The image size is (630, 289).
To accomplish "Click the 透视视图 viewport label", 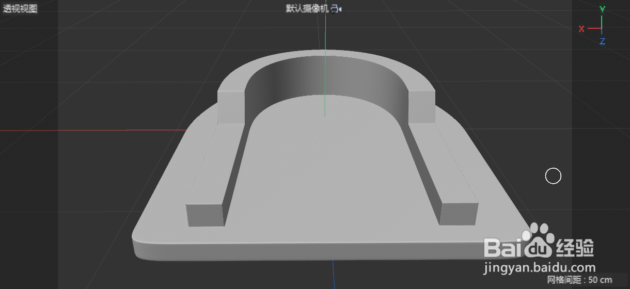I will [x=20, y=8].
